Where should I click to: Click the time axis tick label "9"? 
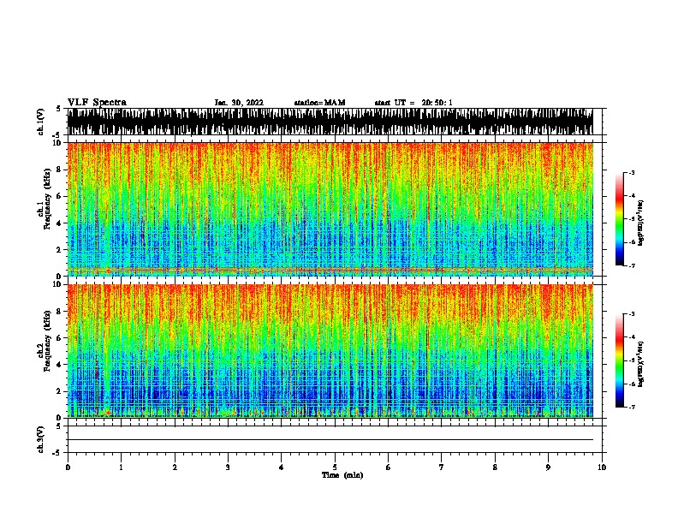coord(548,467)
